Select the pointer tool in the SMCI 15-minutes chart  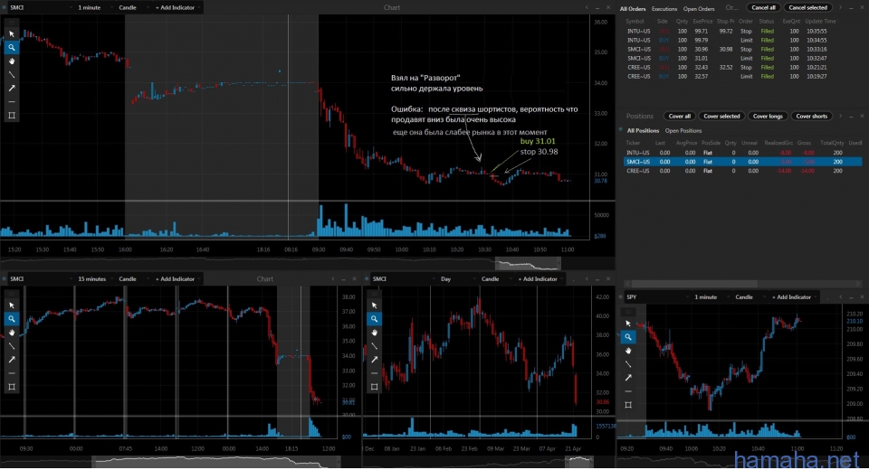tap(12, 305)
